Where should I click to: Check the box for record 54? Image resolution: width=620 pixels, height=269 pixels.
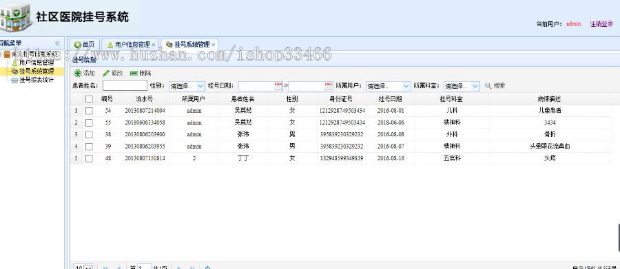click(90, 111)
